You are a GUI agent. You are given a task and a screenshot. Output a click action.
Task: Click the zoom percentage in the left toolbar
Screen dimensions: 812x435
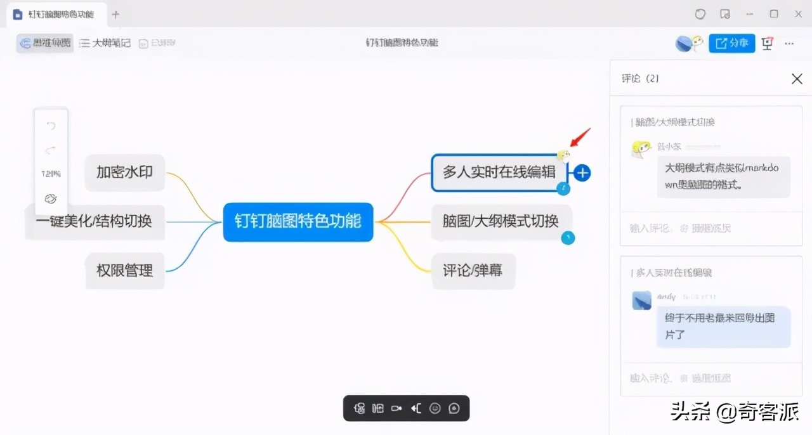coord(51,174)
